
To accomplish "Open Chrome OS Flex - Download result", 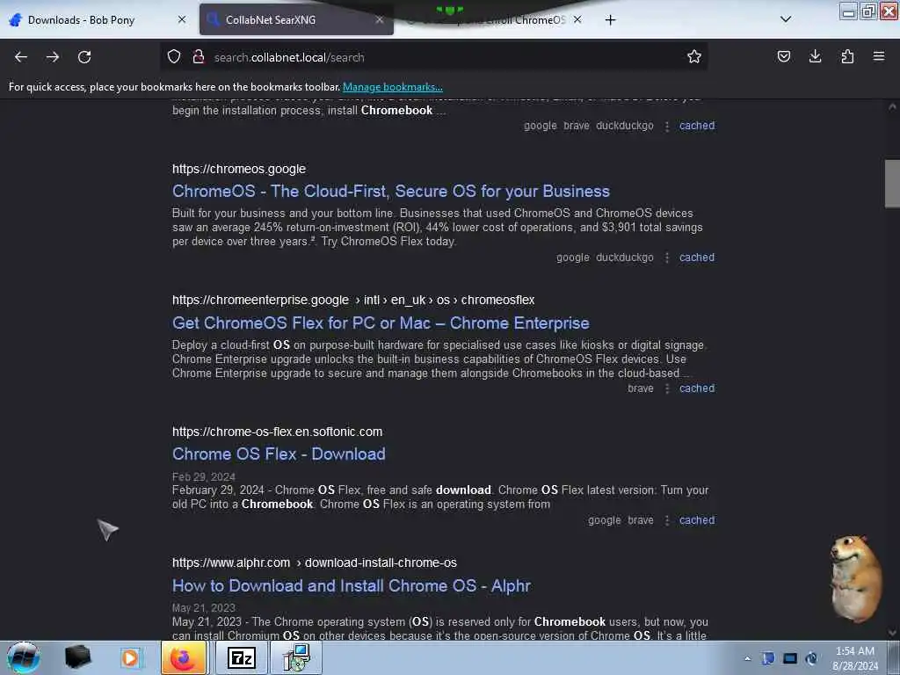I will 279,454.
